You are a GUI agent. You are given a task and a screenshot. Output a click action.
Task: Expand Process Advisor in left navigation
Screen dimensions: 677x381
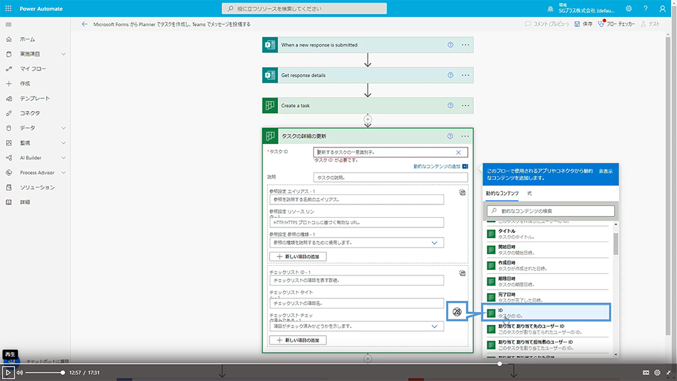click(x=64, y=173)
